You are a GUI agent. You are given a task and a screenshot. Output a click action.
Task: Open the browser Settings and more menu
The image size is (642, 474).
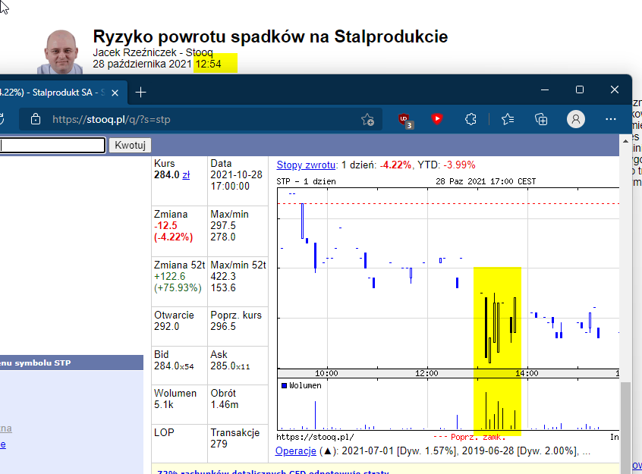pyautogui.click(x=610, y=119)
